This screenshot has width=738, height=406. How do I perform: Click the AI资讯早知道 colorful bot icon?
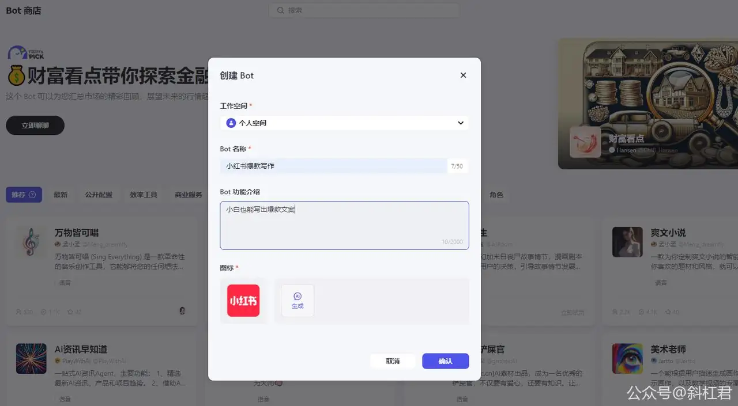(31, 358)
